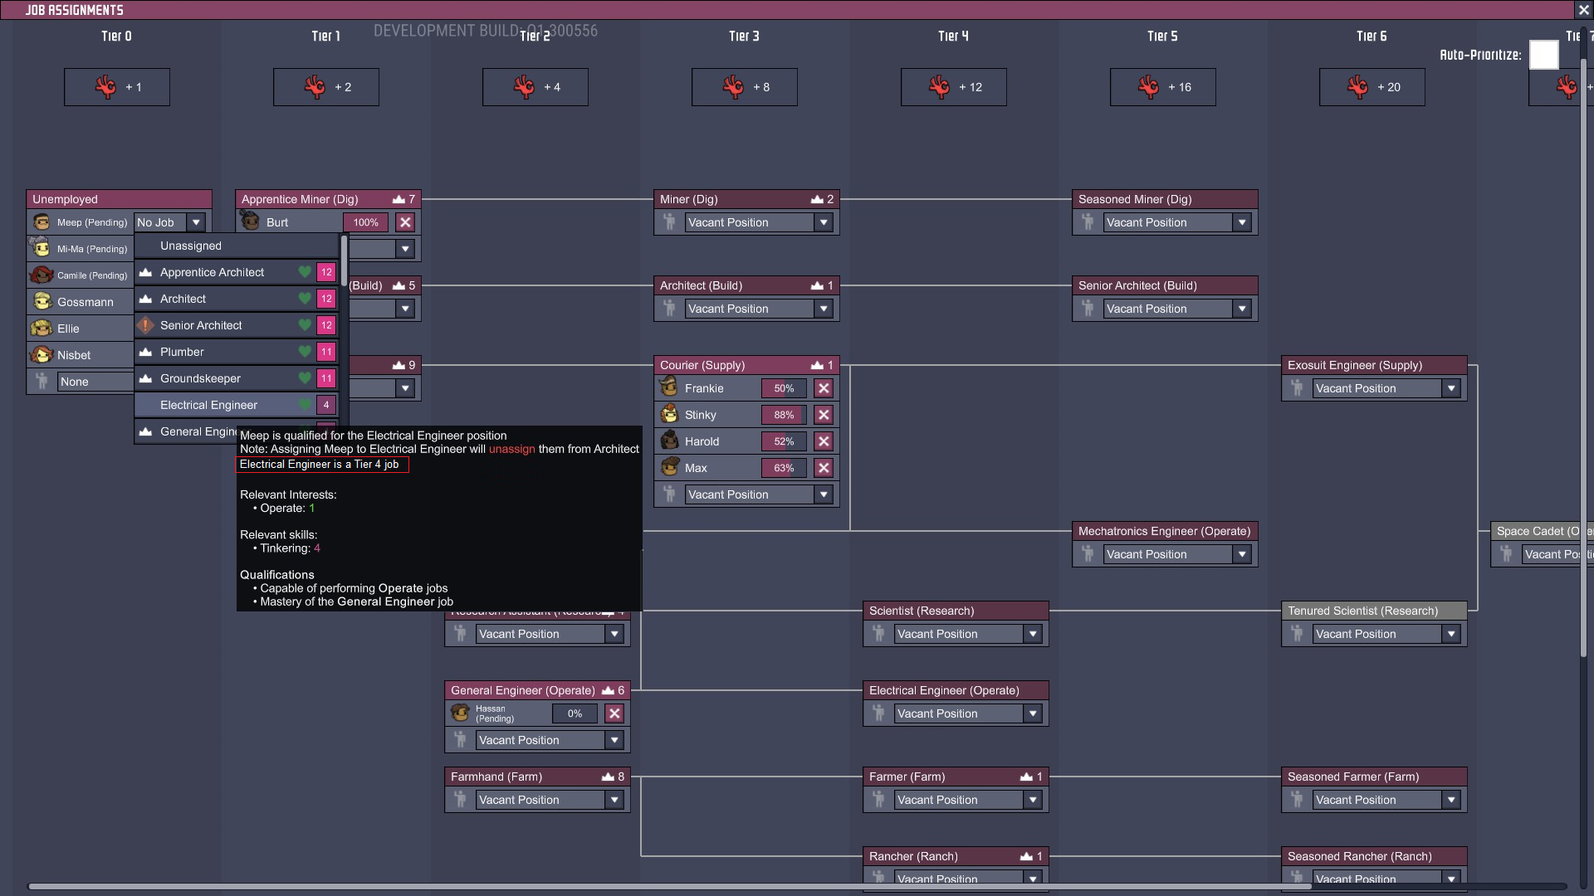Unassign Frankie from Courier job
The image size is (1594, 896).
point(824,388)
